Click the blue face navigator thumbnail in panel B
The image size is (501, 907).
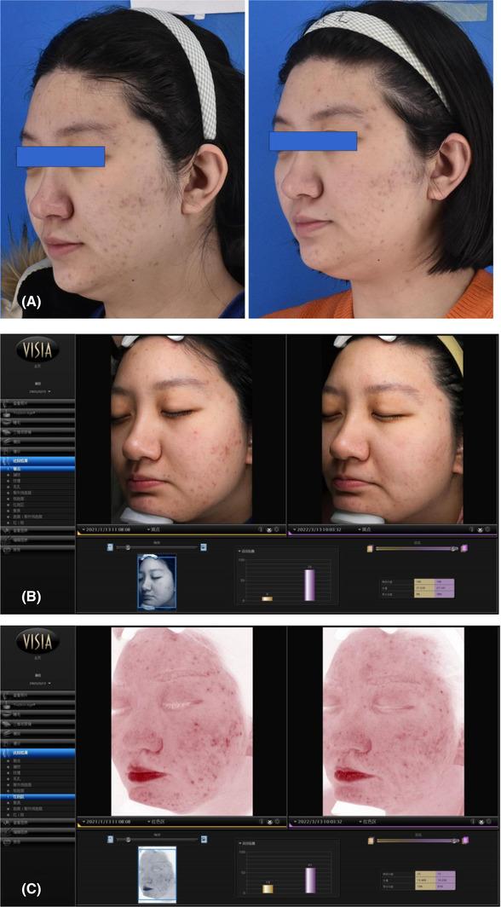(157, 581)
